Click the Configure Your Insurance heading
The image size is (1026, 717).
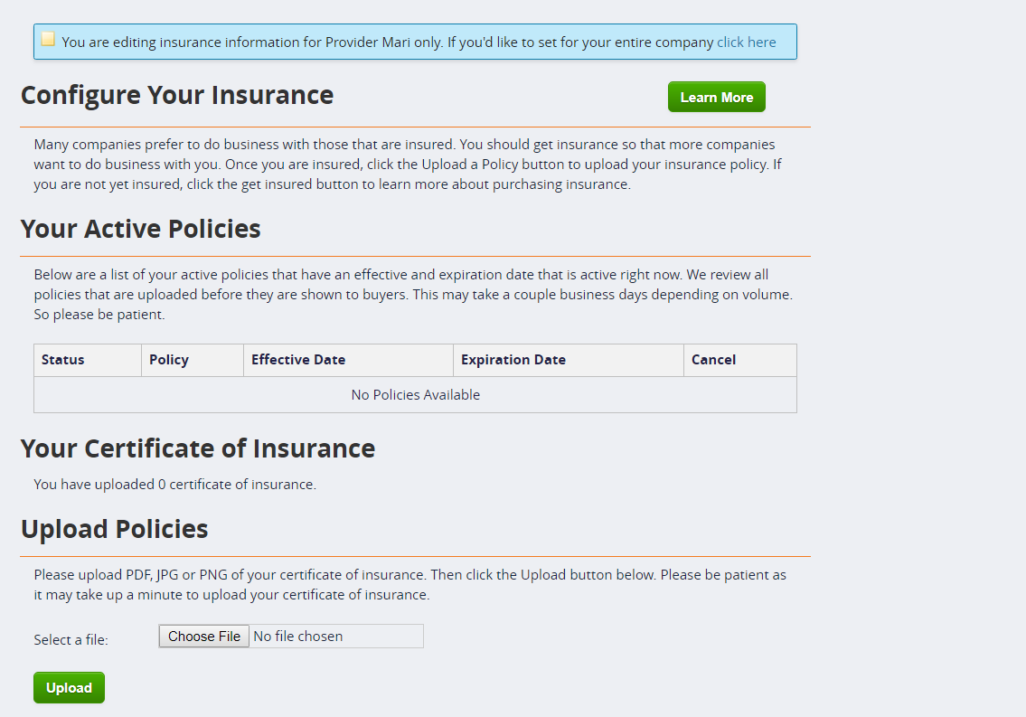[x=177, y=96]
